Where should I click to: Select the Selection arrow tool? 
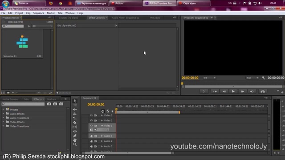[75, 101]
